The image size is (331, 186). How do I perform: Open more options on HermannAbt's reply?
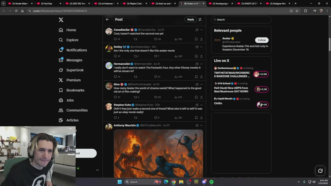pyautogui.click(x=201, y=64)
